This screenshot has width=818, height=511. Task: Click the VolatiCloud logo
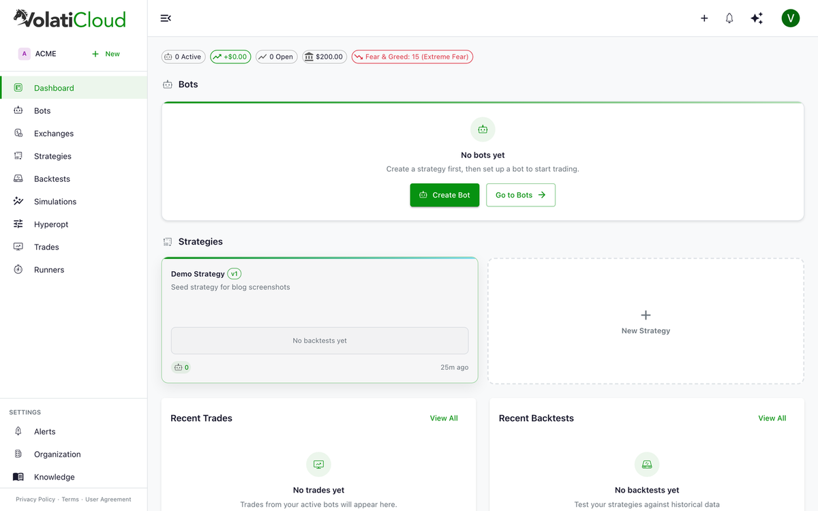tap(70, 18)
